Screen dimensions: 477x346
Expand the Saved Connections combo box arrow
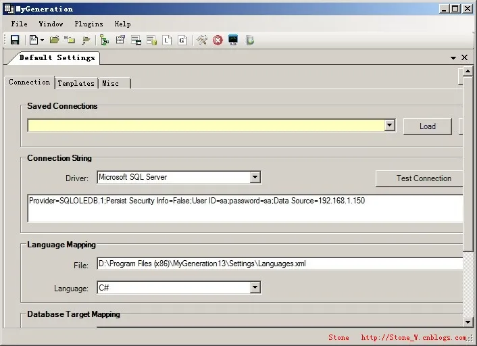point(389,125)
